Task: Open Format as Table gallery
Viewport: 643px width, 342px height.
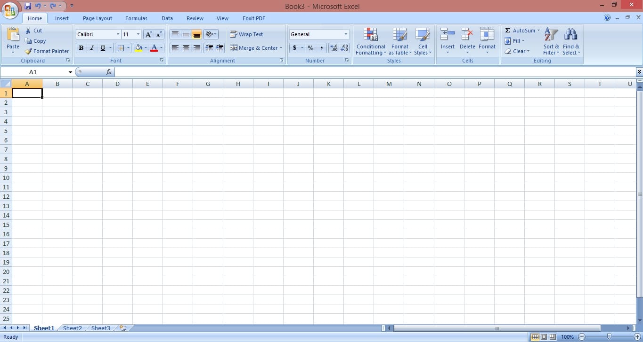Action: click(x=400, y=41)
